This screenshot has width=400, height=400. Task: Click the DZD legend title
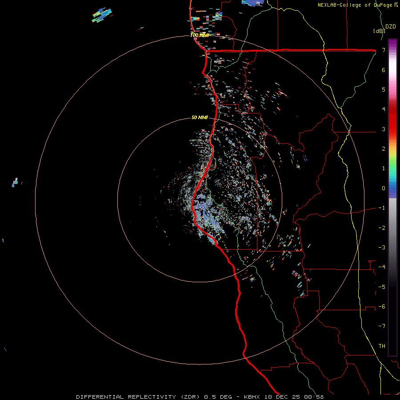391,27
